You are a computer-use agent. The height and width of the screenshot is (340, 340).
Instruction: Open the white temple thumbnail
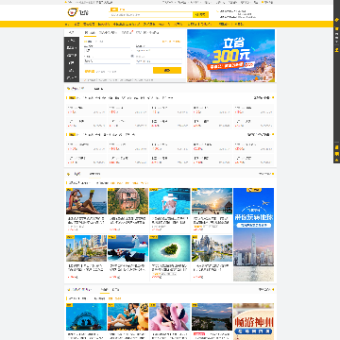point(212,248)
